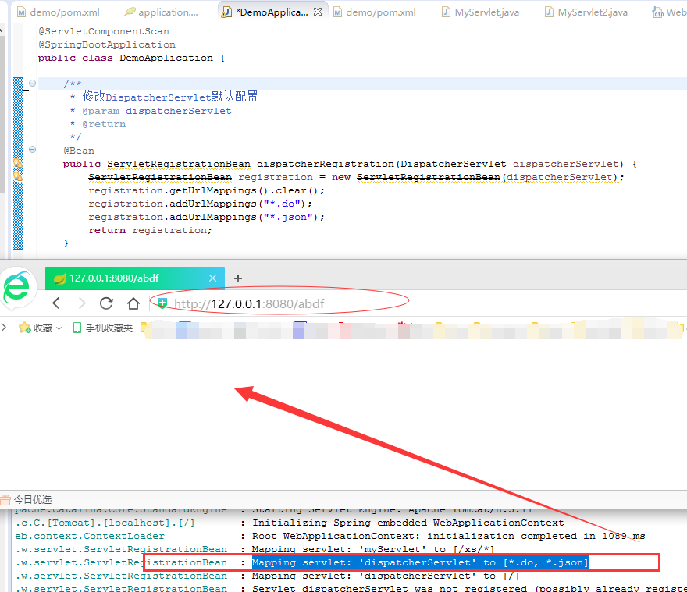Go back in the browser

point(56,303)
